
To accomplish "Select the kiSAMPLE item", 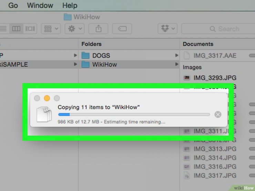I will click(39, 64).
